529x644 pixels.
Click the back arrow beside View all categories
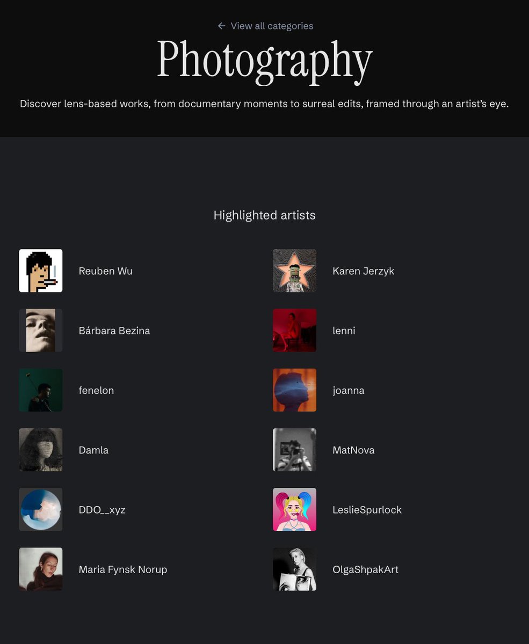pyautogui.click(x=221, y=26)
